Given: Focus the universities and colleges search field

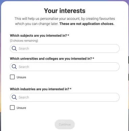Looking at the screenshot, I should [64, 67].
